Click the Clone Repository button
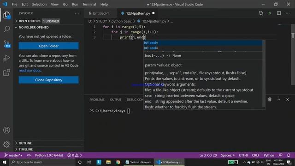Viewport: 295px width, 166px height. pos(48,80)
